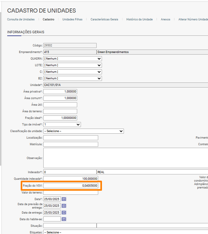Open calendar picker for Data field
This screenshot has height=234, width=208.
pos(64,199)
